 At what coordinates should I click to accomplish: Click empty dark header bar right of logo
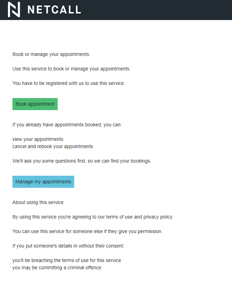coord(155,10)
